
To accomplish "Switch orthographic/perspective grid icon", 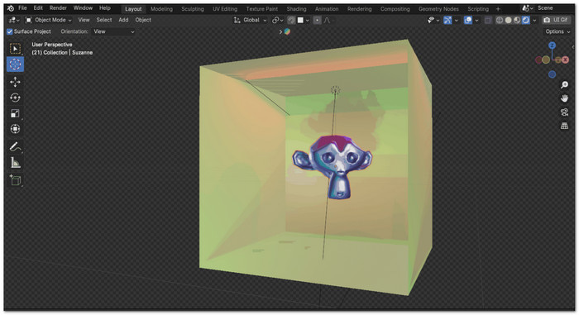I will click(x=564, y=126).
